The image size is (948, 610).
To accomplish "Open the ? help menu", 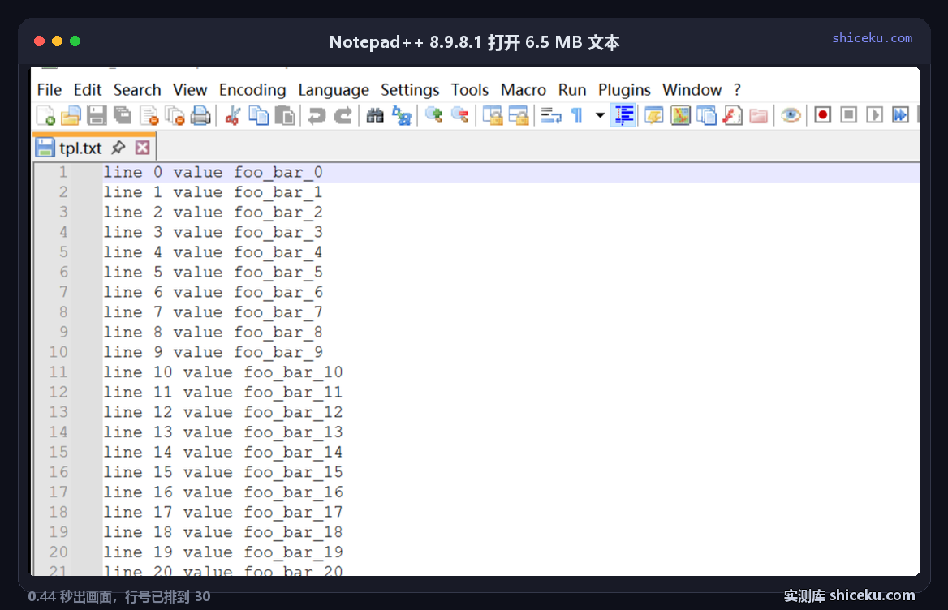I will pos(737,90).
